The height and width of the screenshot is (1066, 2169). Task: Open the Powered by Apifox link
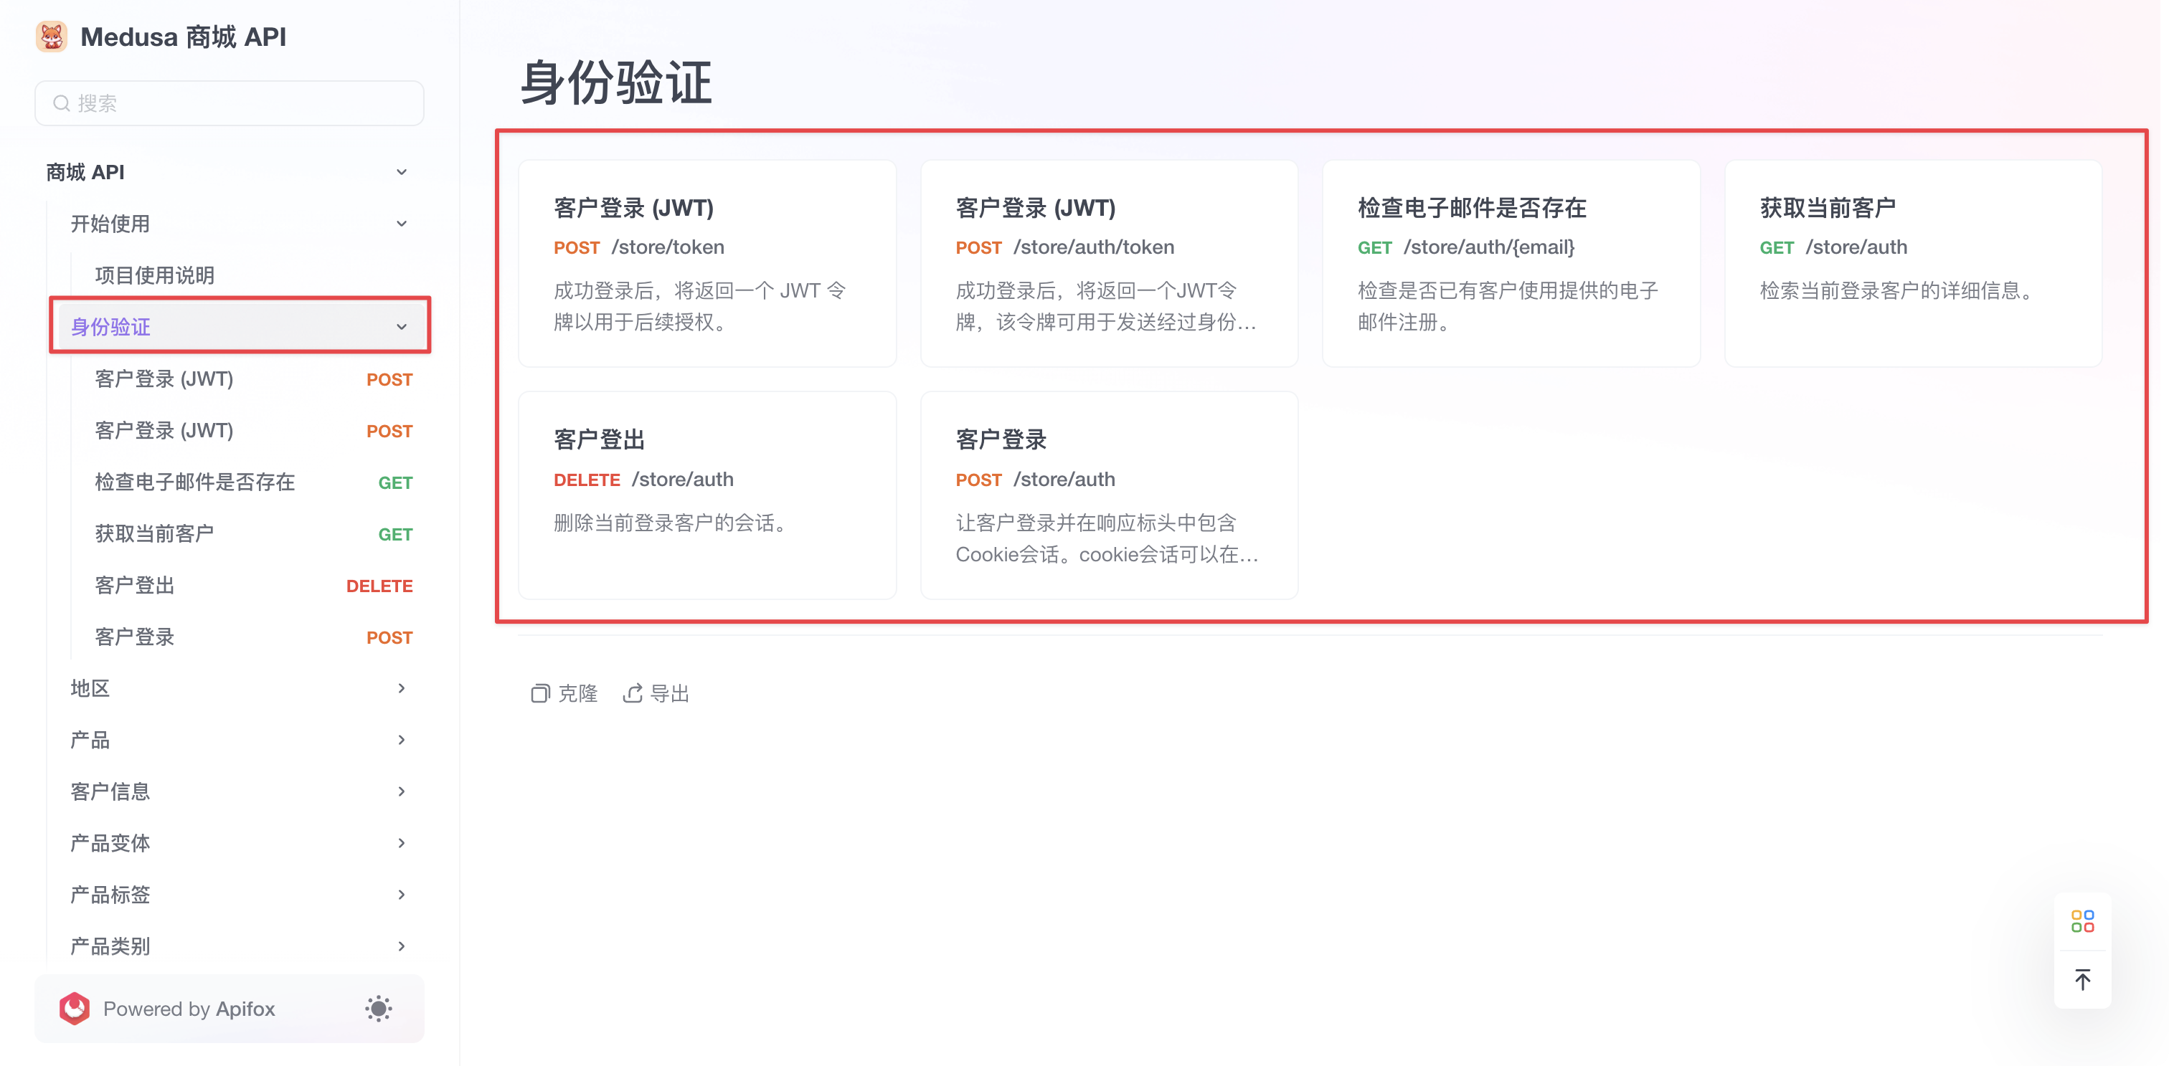pos(189,1008)
